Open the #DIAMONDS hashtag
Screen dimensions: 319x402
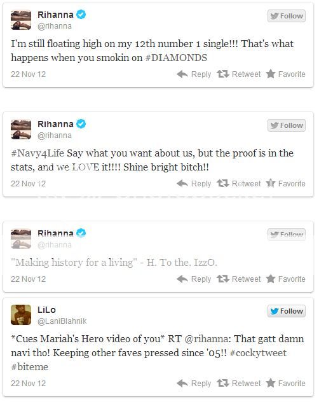click(x=176, y=58)
